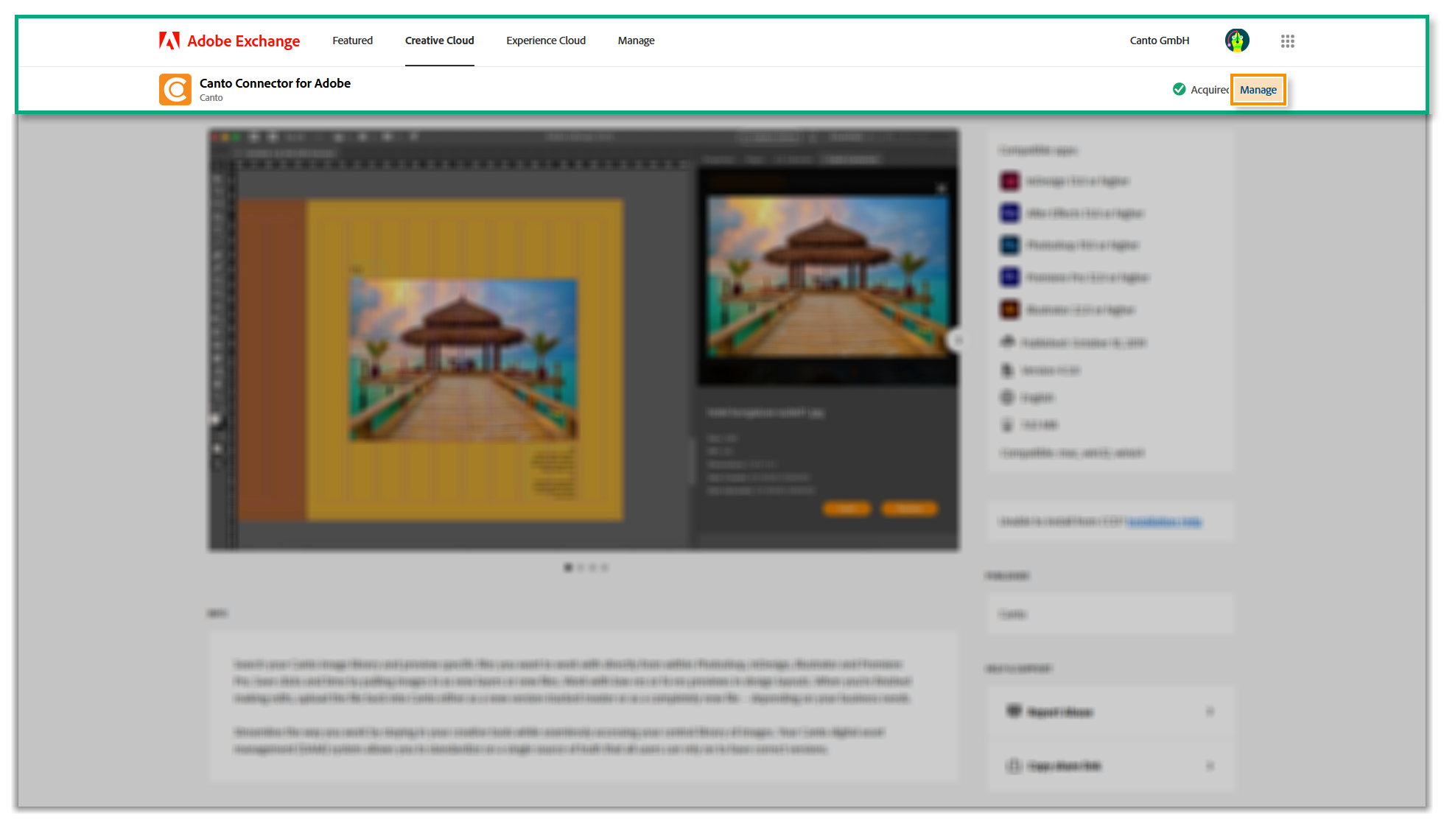Click the InDesign compatible app icon

(x=1009, y=181)
